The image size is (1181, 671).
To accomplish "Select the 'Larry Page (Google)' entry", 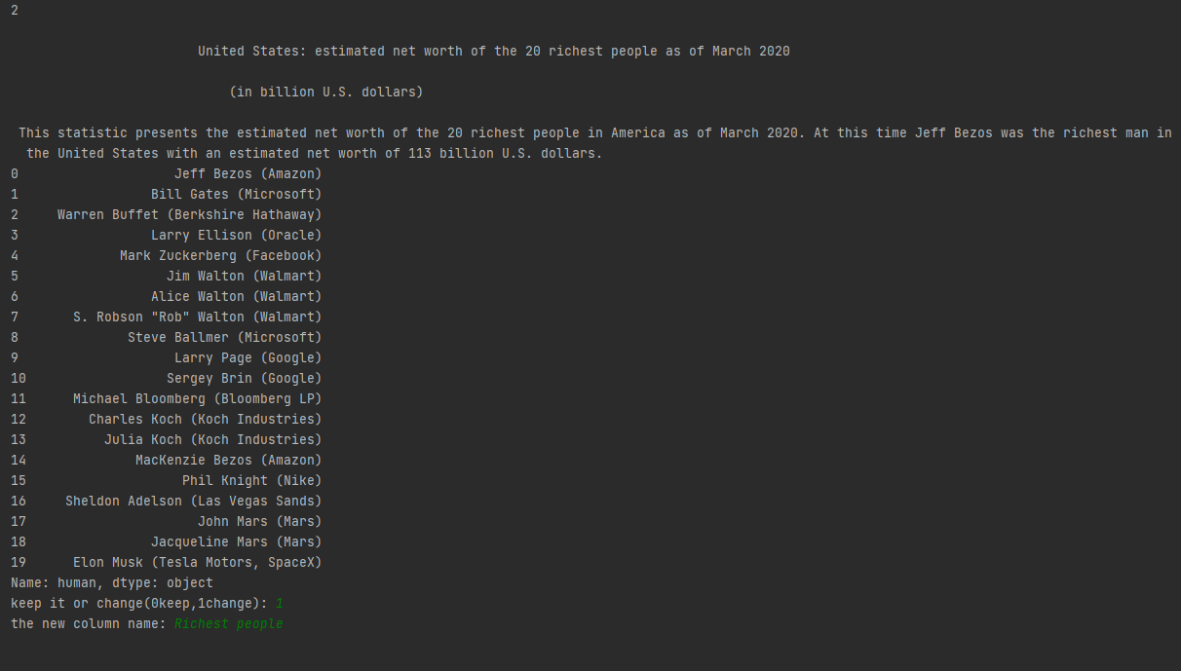I will (x=248, y=357).
